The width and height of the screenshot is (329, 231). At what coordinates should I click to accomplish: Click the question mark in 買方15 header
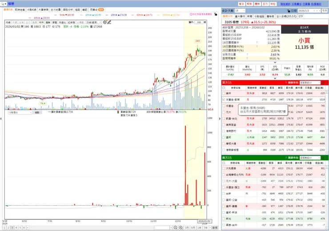pos(286,83)
